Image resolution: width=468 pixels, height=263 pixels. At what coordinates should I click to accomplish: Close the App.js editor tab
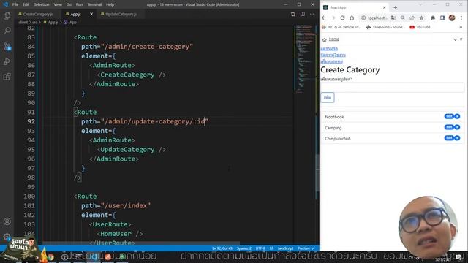coord(91,14)
